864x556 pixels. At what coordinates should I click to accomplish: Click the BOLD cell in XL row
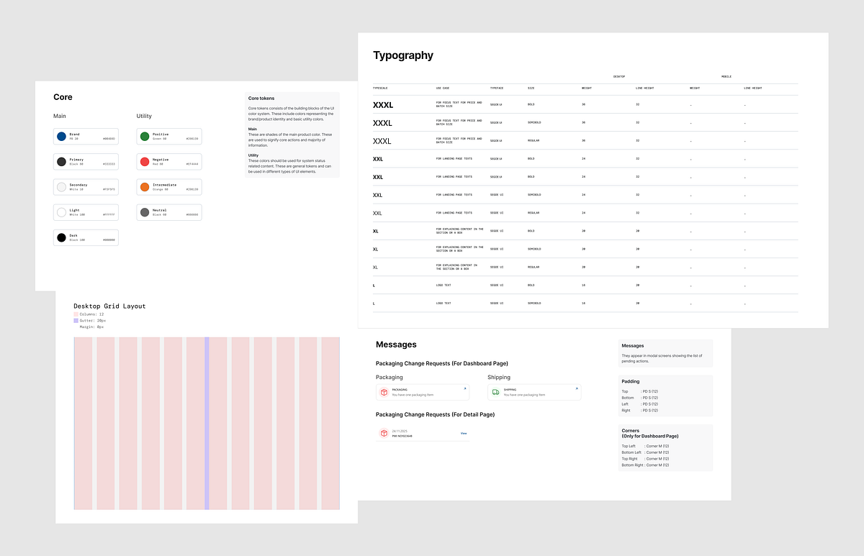coord(531,231)
